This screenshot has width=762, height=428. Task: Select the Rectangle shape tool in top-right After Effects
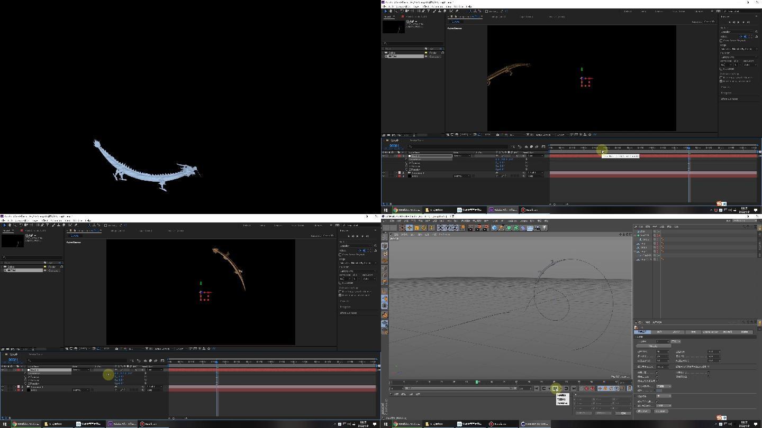tap(419, 11)
